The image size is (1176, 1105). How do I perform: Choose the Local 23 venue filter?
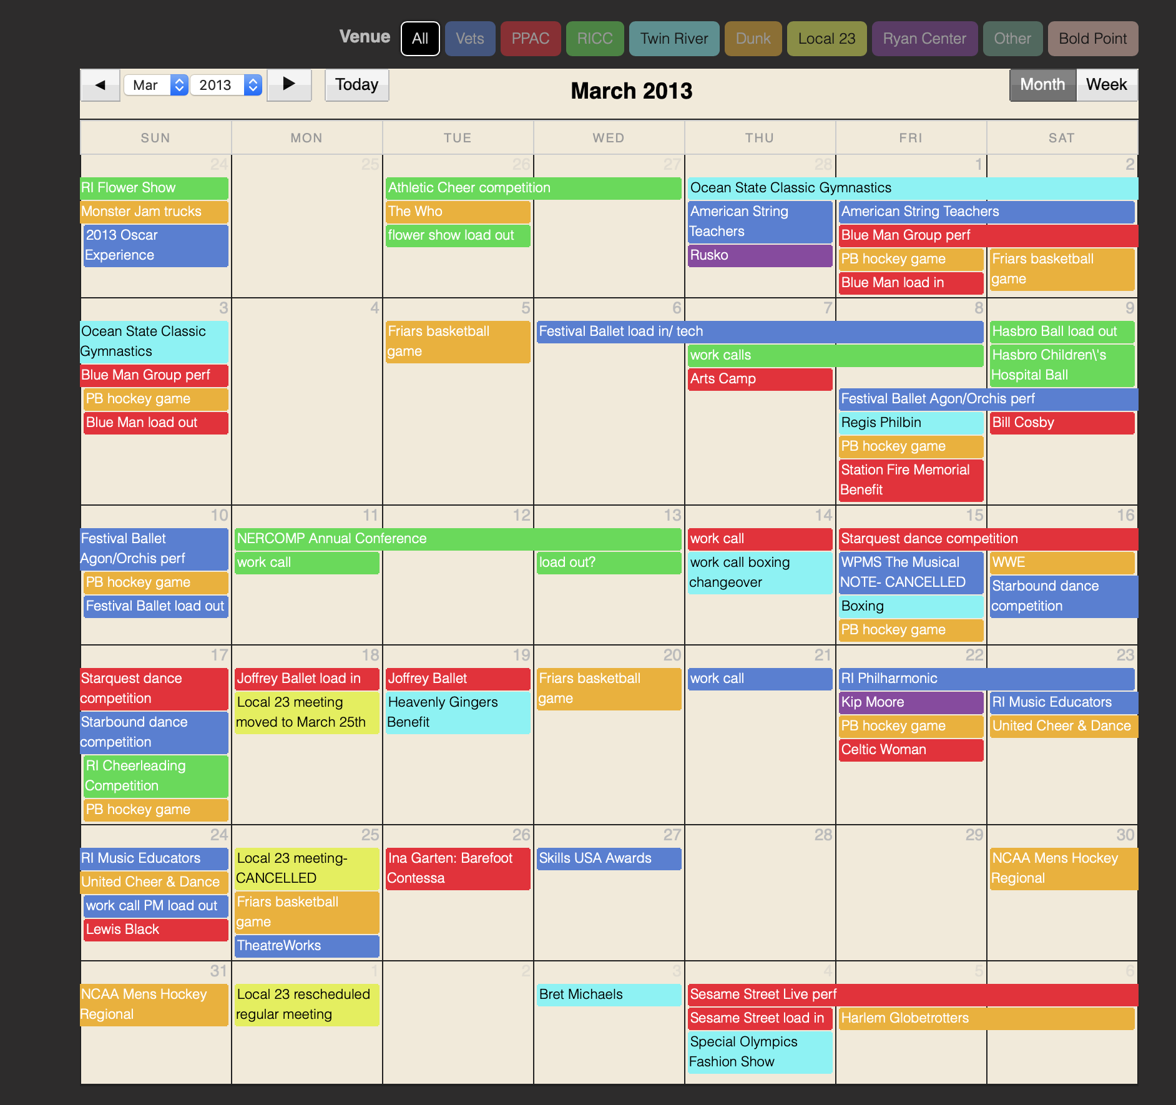(826, 39)
